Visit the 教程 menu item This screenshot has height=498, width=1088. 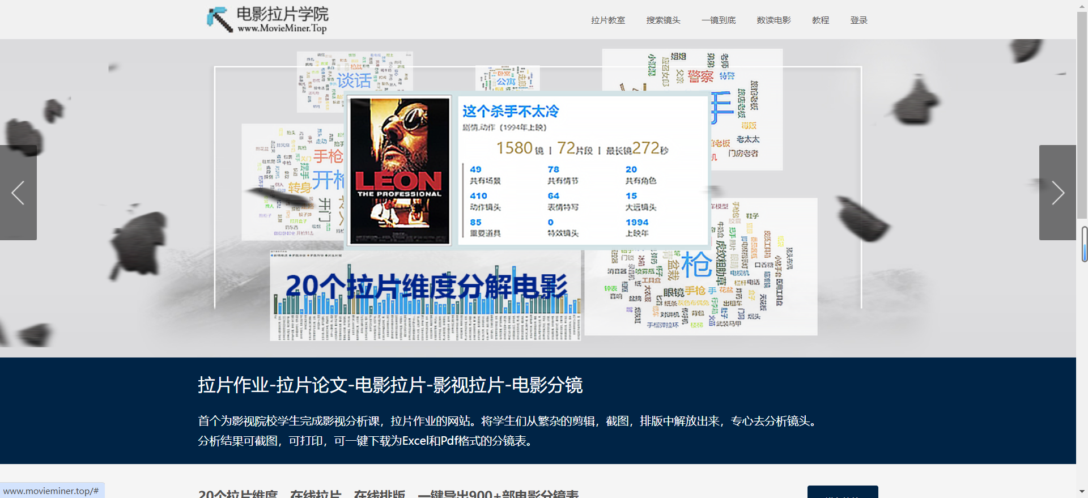pyautogui.click(x=821, y=20)
